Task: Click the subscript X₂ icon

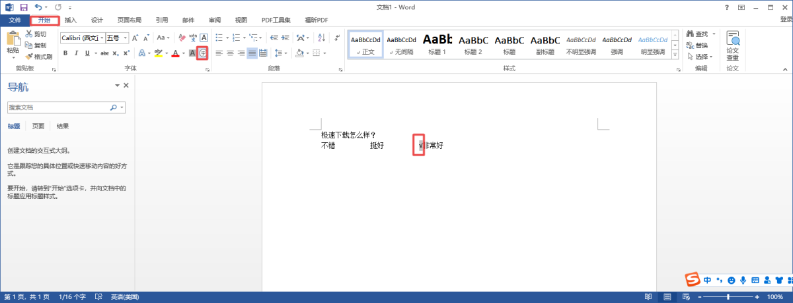Action: [116, 53]
